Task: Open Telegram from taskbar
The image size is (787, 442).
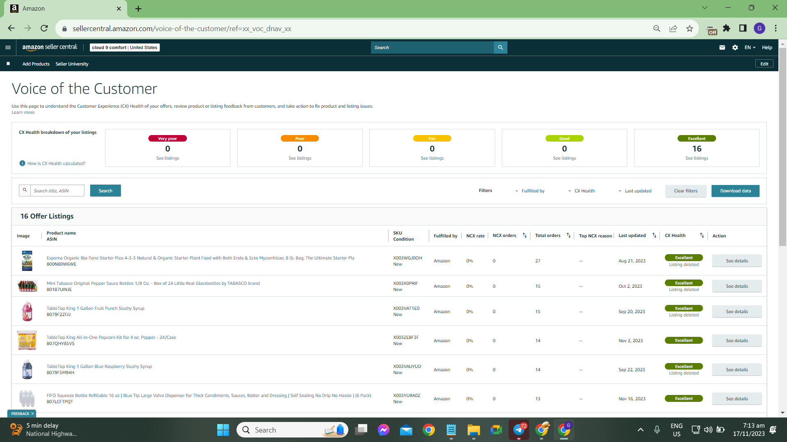Action: click(519, 430)
